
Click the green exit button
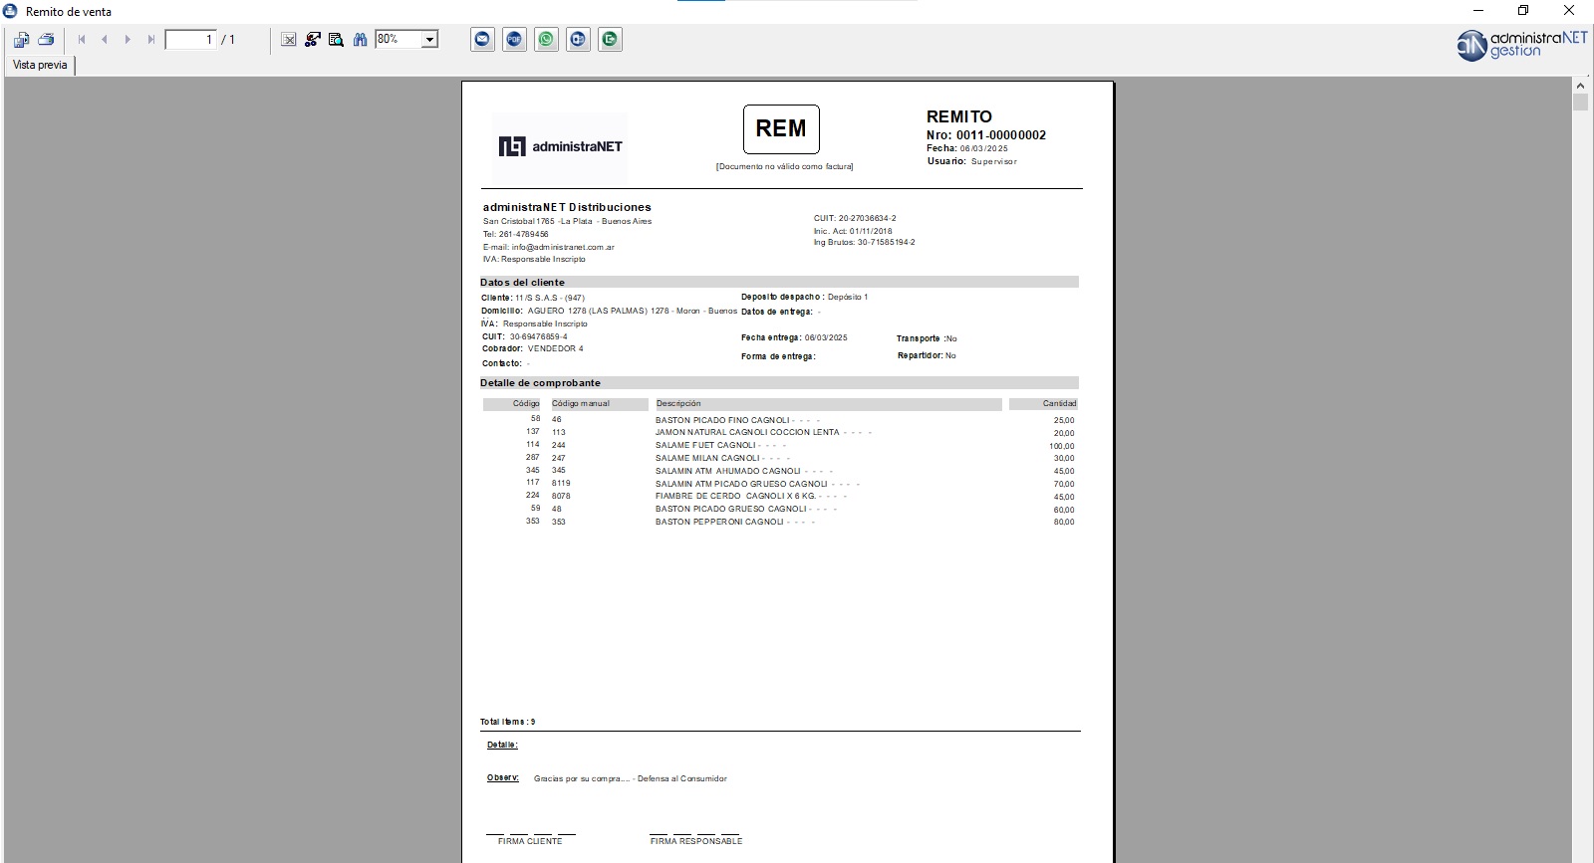pos(611,40)
